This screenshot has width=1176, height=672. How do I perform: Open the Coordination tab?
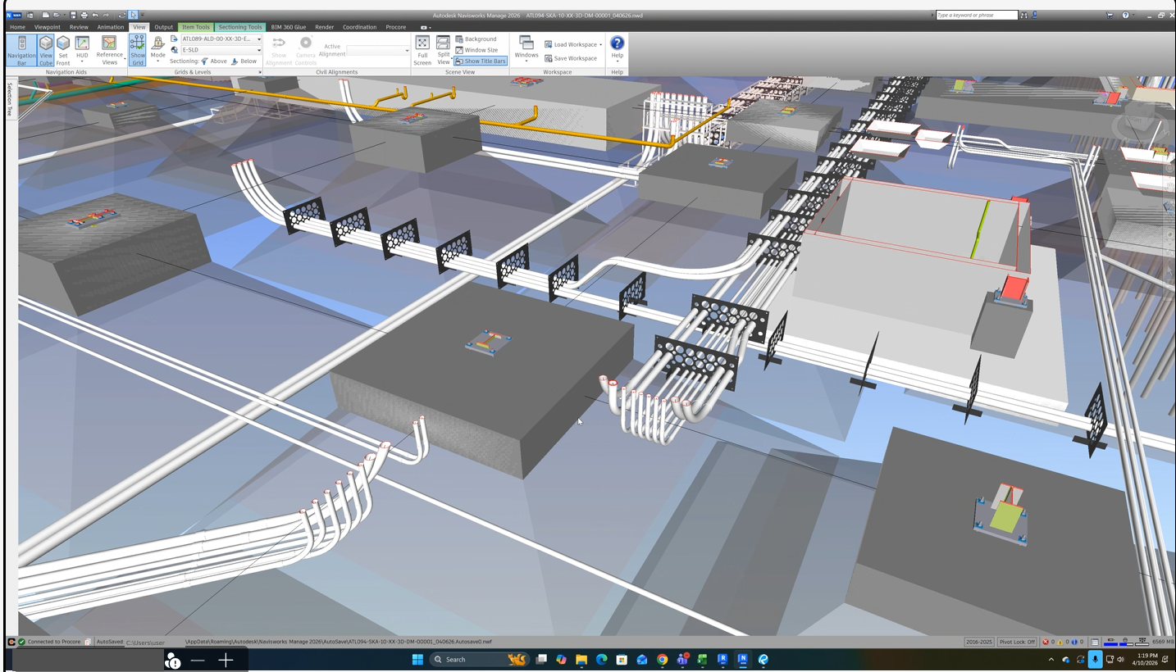click(x=360, y=27)
